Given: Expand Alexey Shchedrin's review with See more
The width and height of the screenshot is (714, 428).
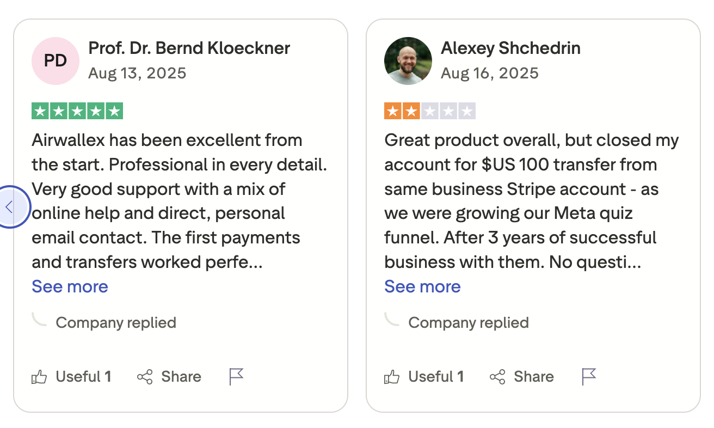Looking at the screenshot, I should [423, 286].
